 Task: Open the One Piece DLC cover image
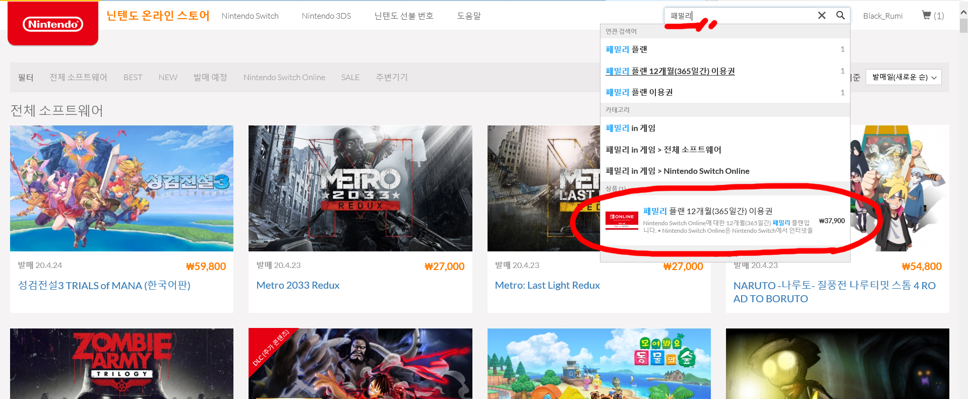360,364
